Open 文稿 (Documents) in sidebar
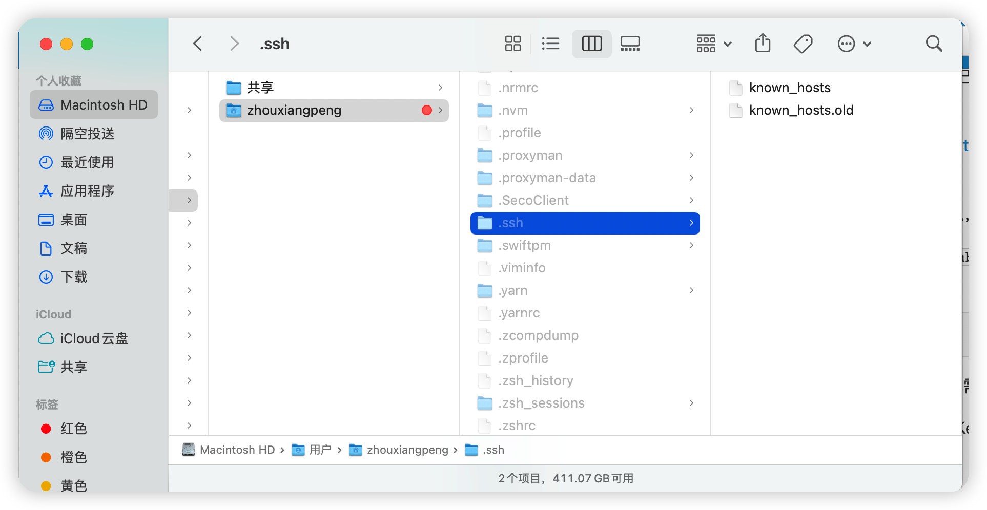This screenshot has width=987, height=510. [x=94, y=248]
